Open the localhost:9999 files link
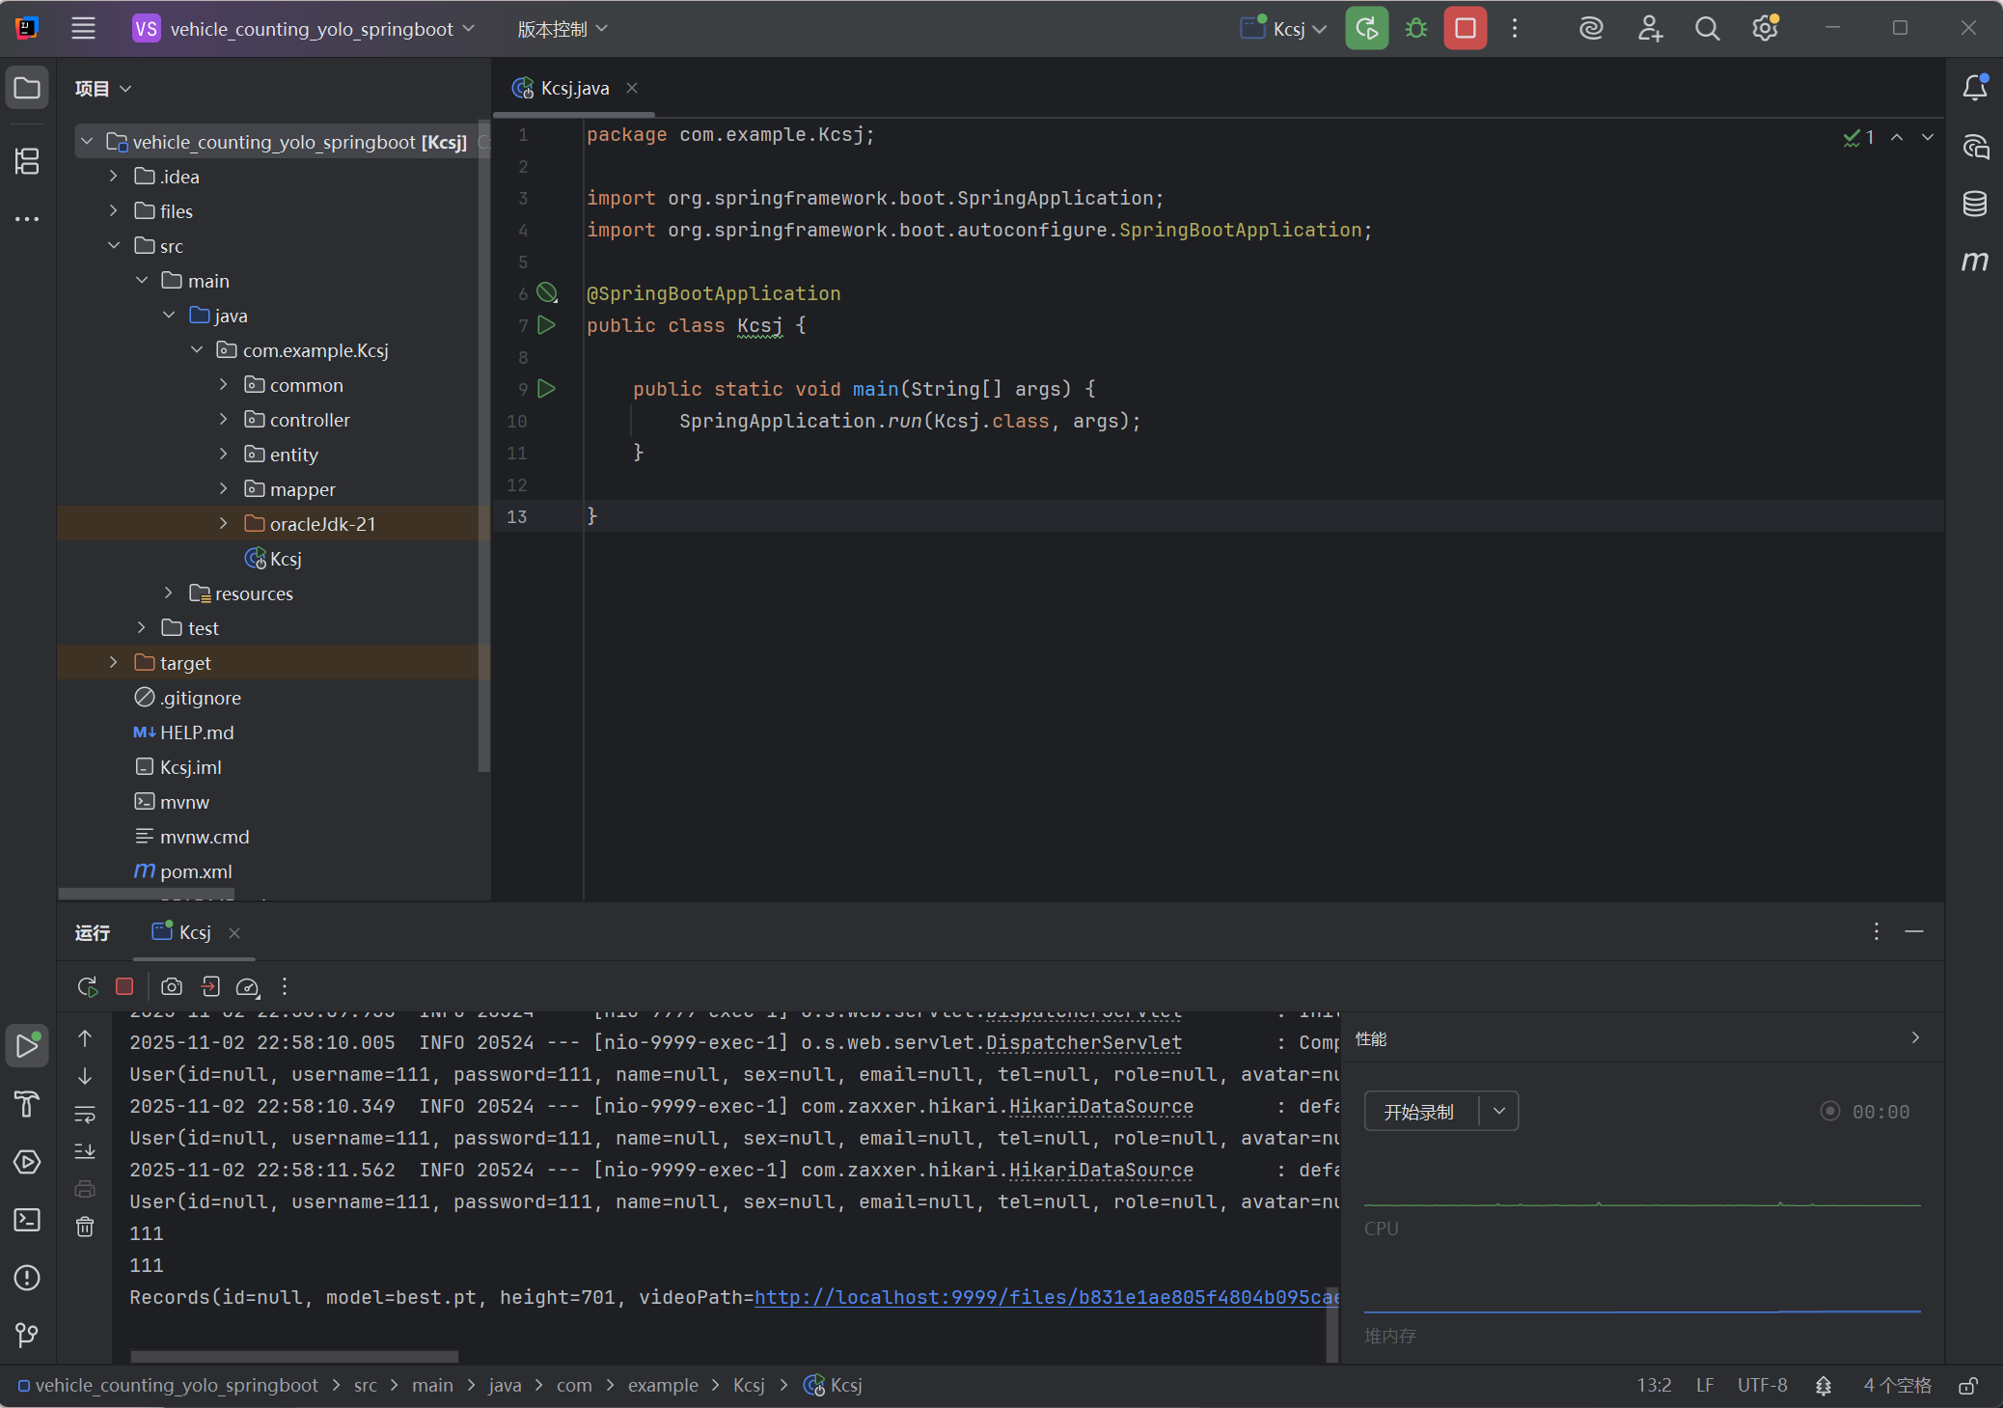 pyautogui.click(x=1046, y=1298)
